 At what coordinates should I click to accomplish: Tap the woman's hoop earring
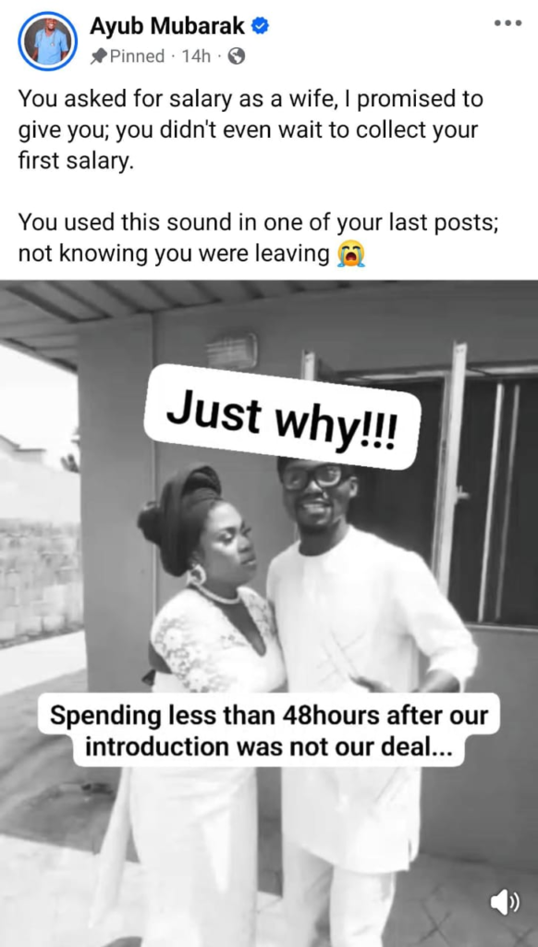(197, 575)
